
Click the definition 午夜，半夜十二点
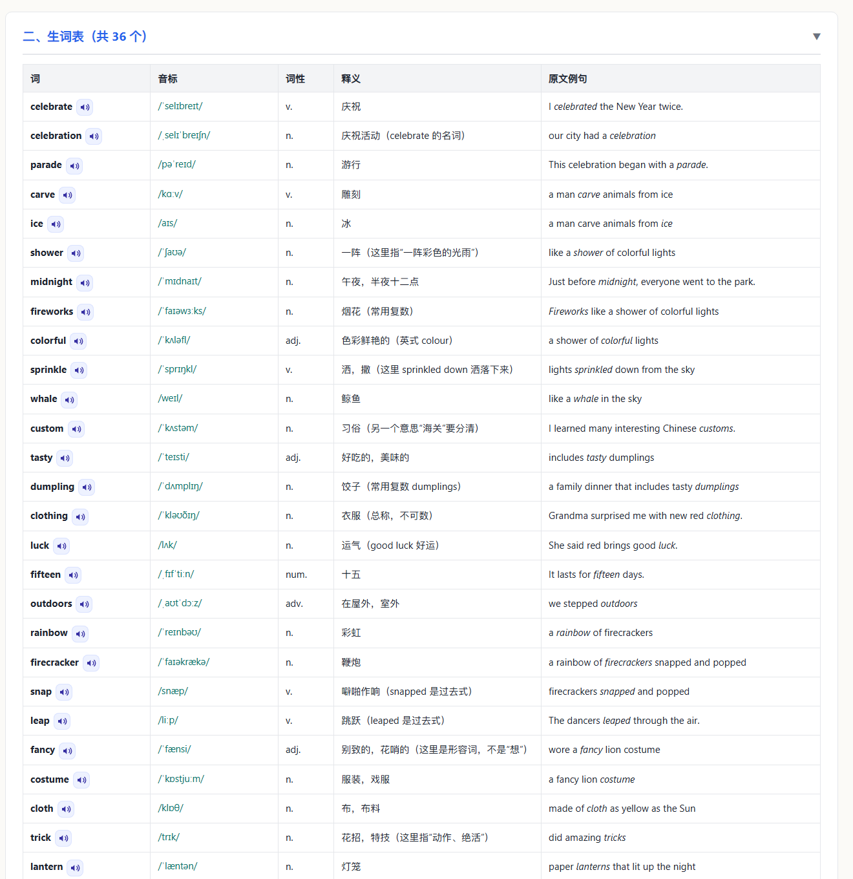(x=380, y=282)
